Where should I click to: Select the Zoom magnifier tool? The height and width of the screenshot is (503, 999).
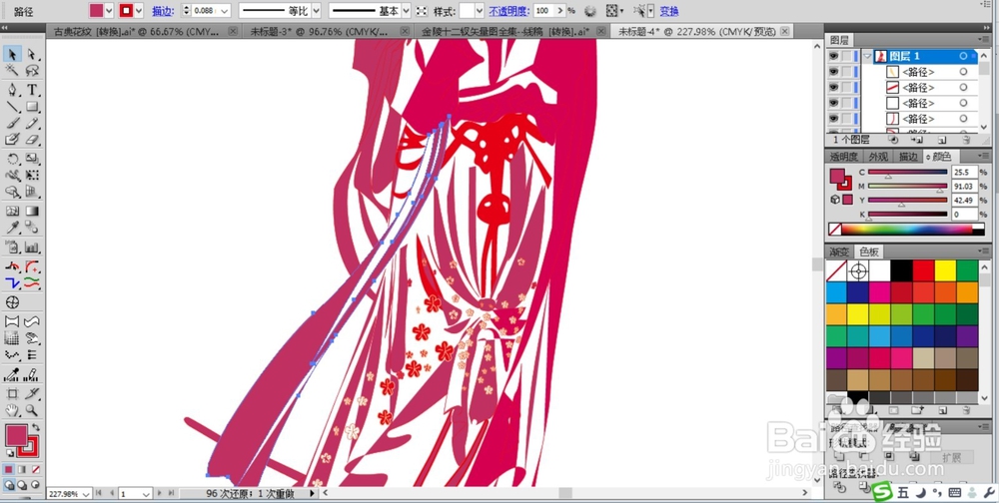(x=31, y=410)
